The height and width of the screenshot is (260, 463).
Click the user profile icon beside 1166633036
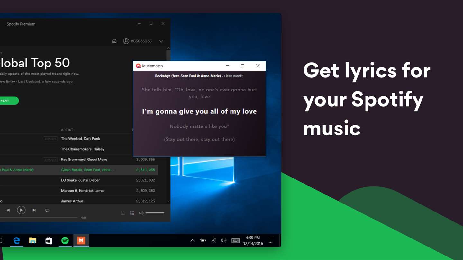pos(126,41)
